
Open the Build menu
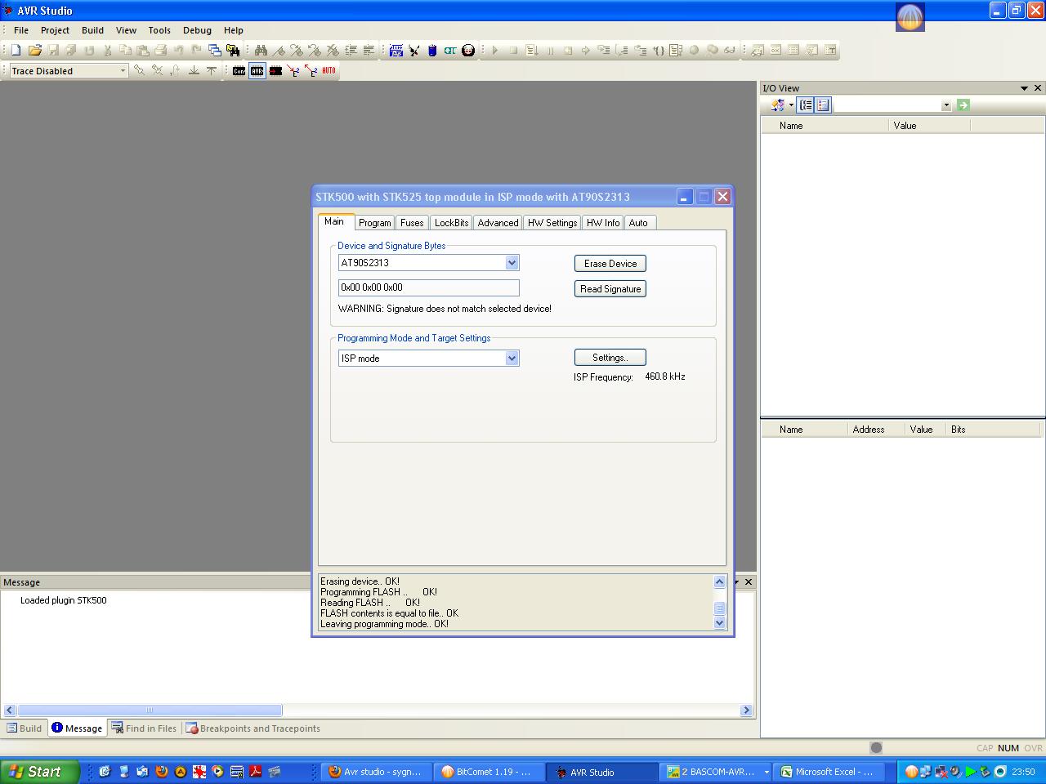coord(92,30)
